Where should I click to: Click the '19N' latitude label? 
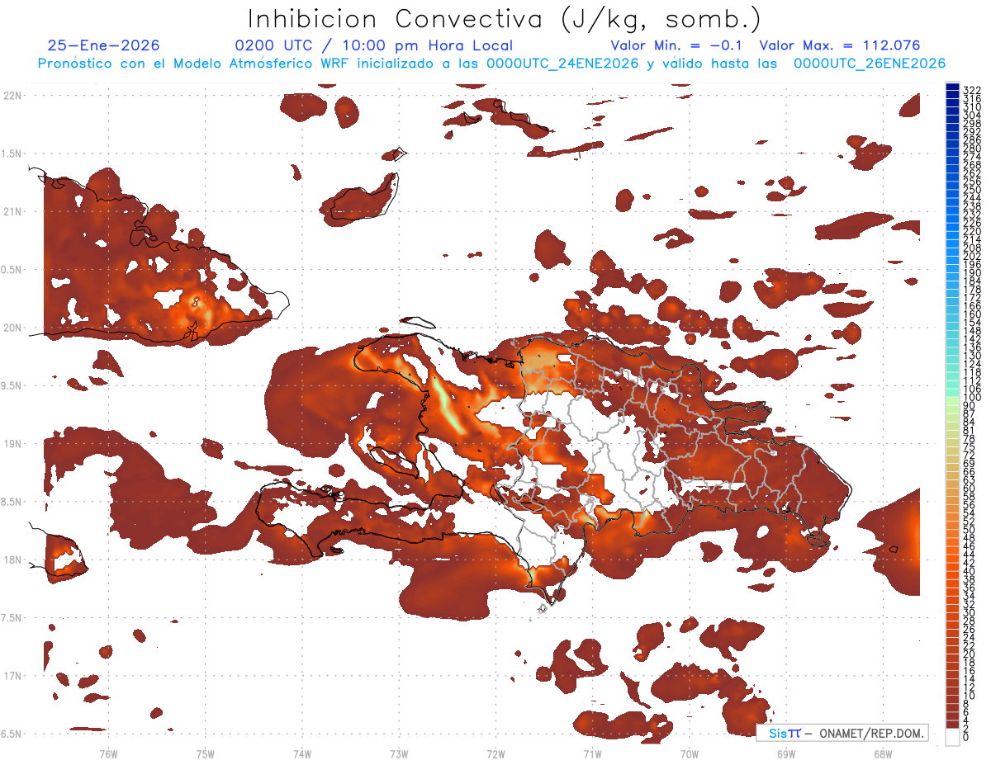point(12,443)
